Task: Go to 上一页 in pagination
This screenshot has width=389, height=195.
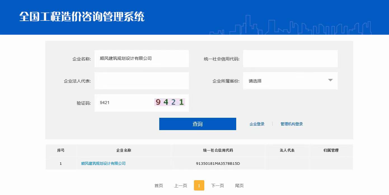Action: pos(181,185)
